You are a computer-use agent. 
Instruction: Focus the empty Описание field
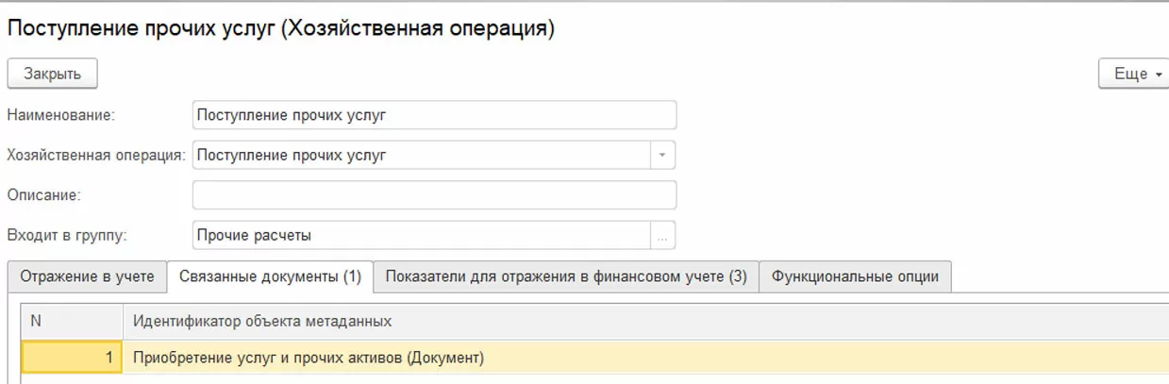point(434,195)
